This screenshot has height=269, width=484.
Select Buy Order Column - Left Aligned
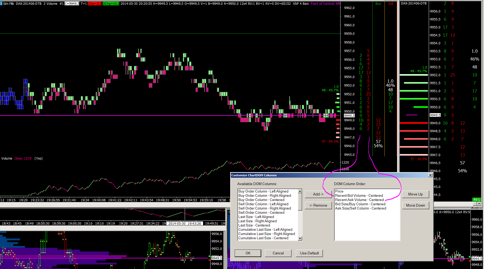(263, 191)
